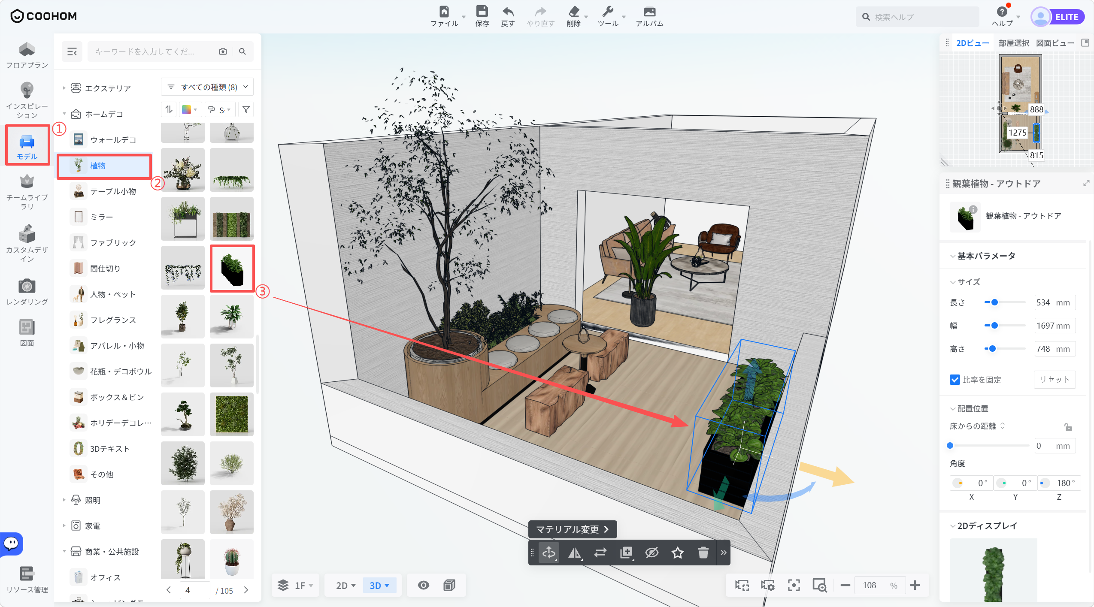The height and width of the screenshot is (607, 1094).
Task: Collapse the category list panel icon
Action: click(x=72, y=51)
